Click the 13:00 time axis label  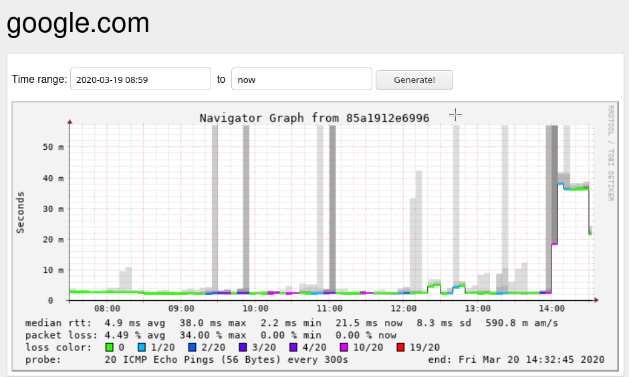[478, 309]
